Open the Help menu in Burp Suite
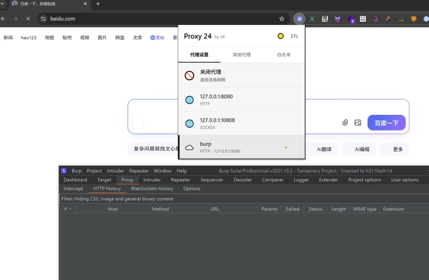Viewport: 429px width, 280px height. coord(182,171)
